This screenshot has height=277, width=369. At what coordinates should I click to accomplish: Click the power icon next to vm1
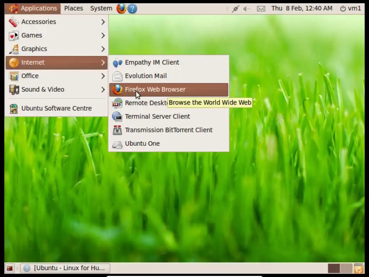click(343, 9)
